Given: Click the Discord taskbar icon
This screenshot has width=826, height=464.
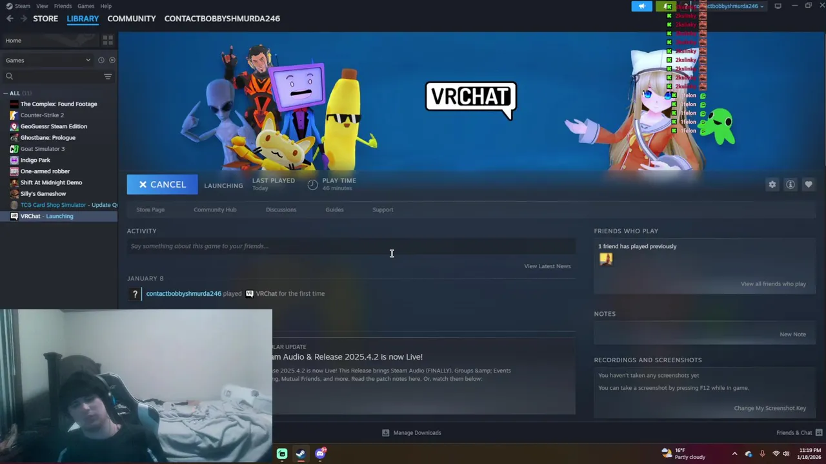Looking at the screenshot, I should [x=320, y=454].
